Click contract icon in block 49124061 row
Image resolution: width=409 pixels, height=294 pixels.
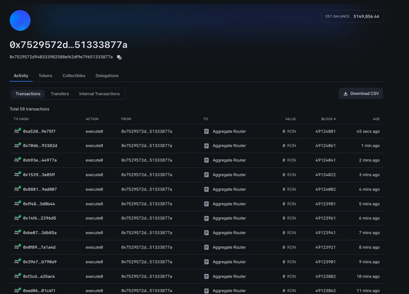tap(206, 146)
